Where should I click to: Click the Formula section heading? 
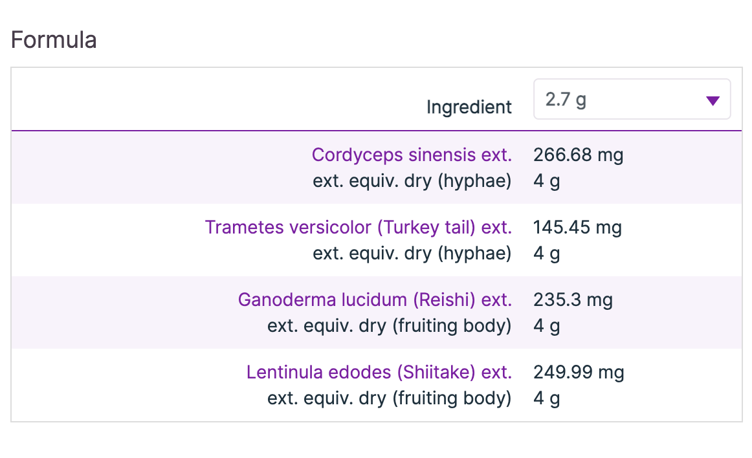tap(54, 40)
